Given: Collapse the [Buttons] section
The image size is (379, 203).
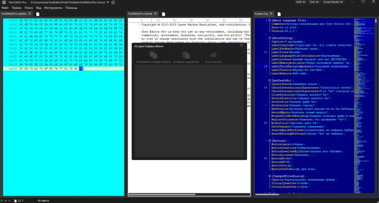Looking at the screenshot, I should coord(270,141).
